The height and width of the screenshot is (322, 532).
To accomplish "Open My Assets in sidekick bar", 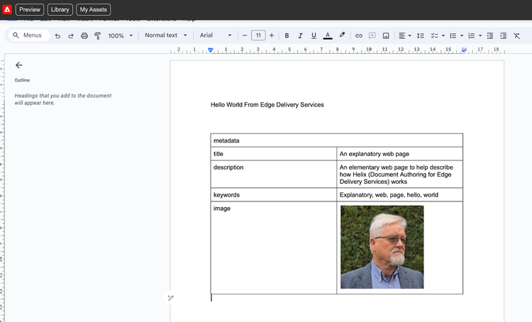I will (93, 9).
